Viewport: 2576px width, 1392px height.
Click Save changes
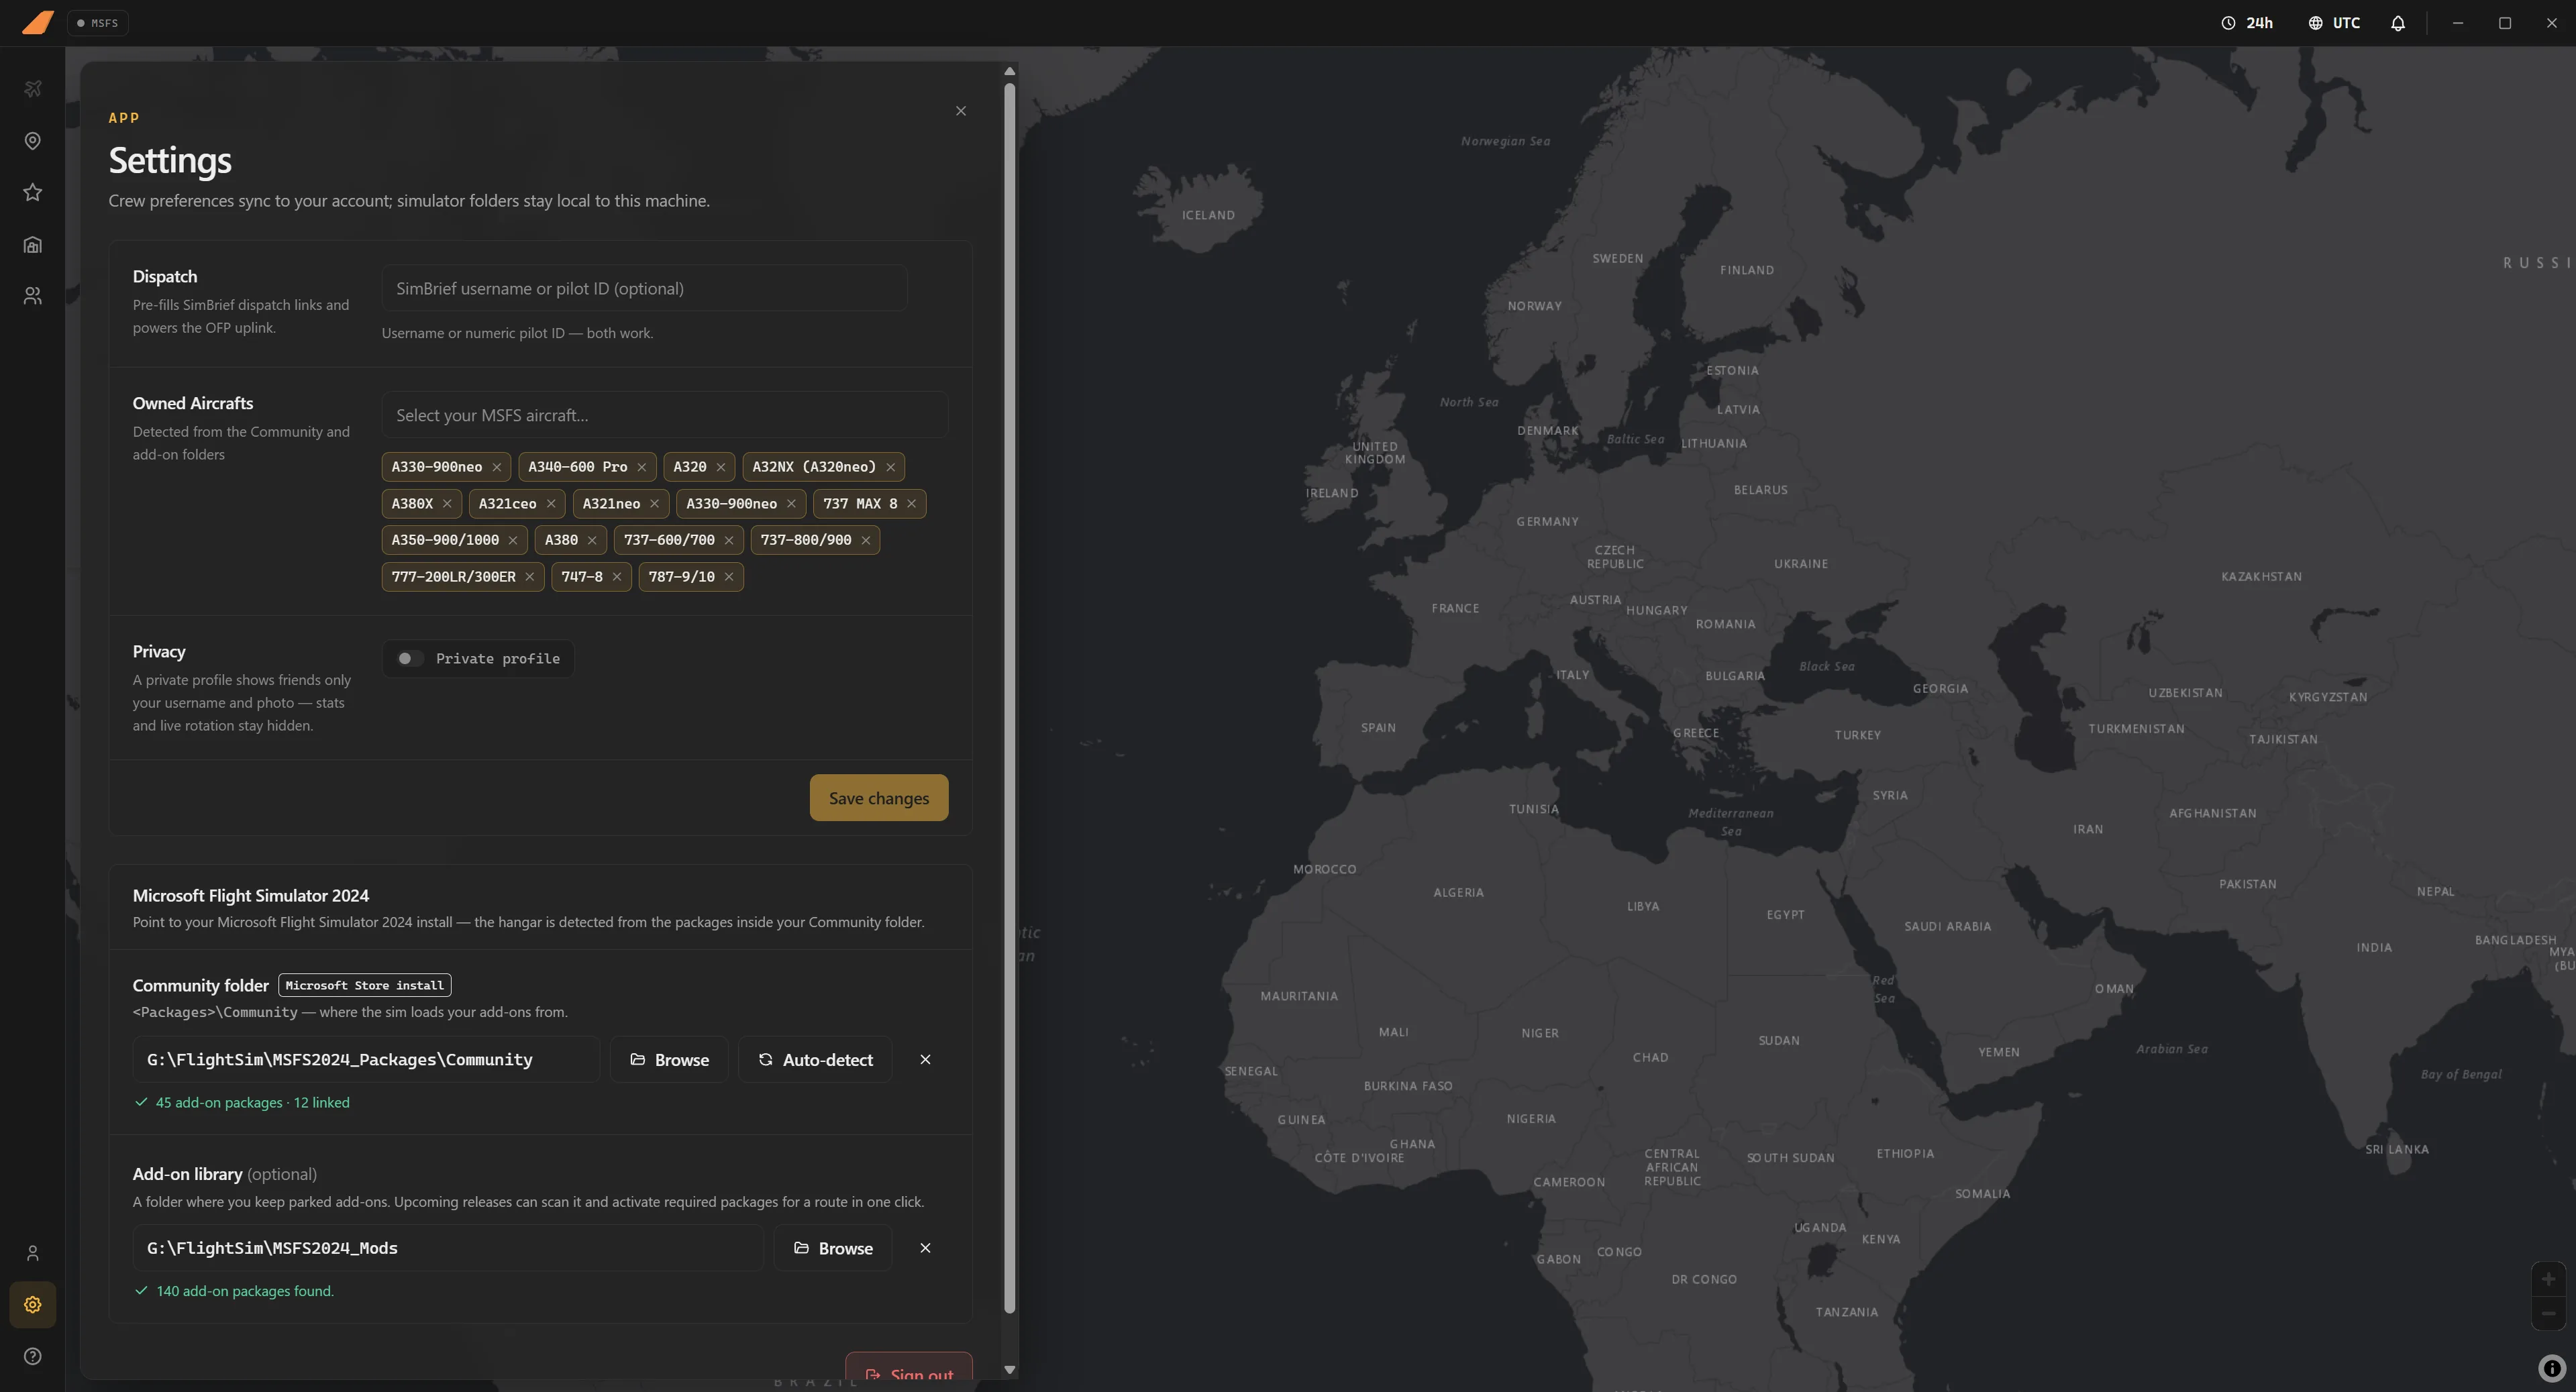pyautogui.click(x=879, y=798)
